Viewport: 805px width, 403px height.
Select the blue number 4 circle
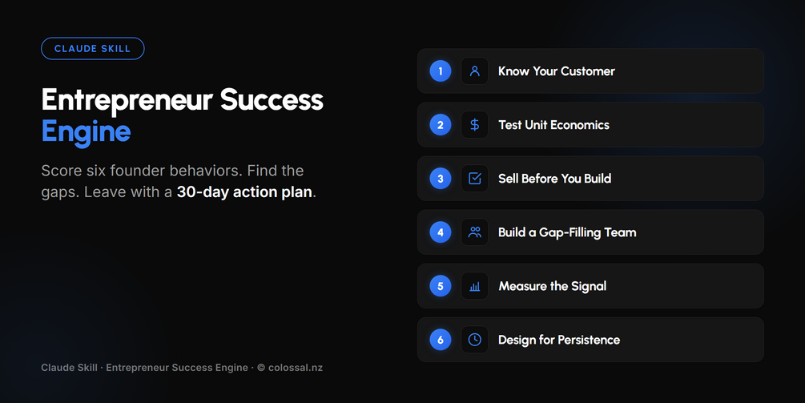click(441, 232)
